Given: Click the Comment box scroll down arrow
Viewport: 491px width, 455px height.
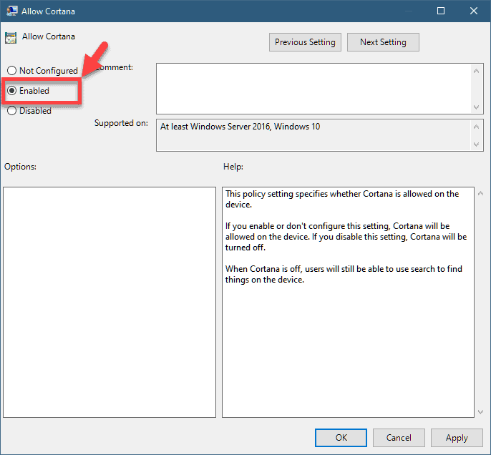Looking at the screenshot, I should [476, 107].
